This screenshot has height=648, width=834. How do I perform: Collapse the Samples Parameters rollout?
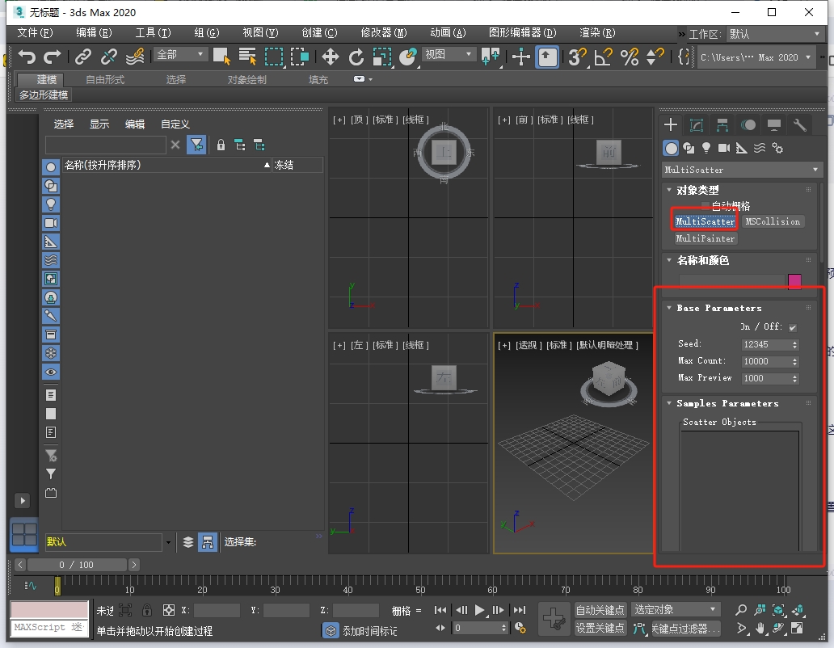point(669,403)
